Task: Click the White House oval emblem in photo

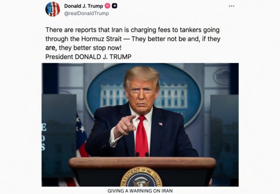Action: [144, 95]
